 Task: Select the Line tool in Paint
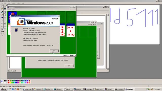pos(2,21)
